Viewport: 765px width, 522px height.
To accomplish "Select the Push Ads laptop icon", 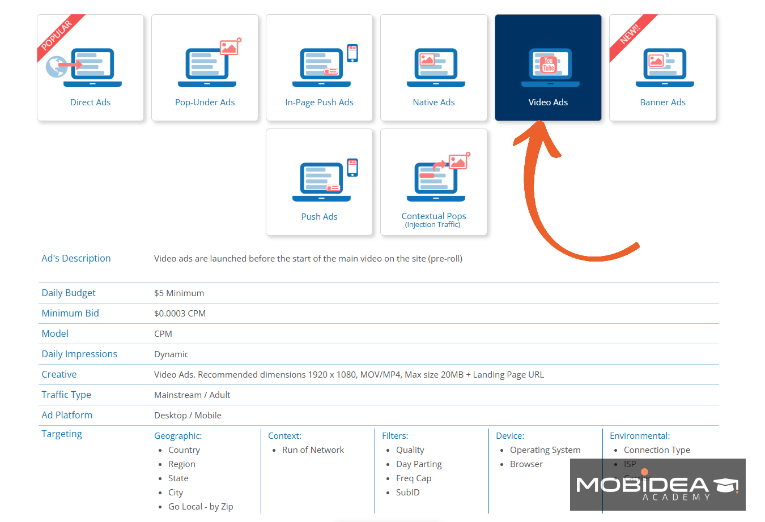I will pos(325,180).
